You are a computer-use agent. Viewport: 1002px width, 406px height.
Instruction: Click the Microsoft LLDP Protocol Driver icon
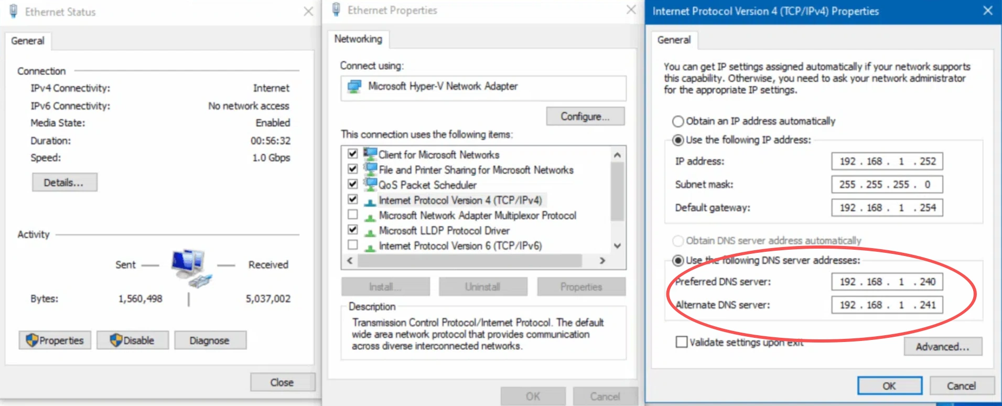point(370,232)
